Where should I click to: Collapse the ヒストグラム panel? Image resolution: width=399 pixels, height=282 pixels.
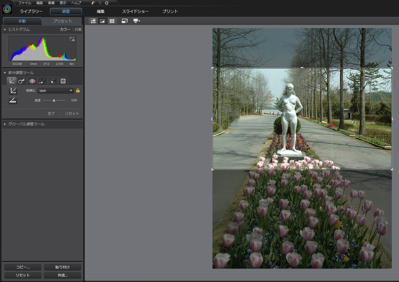click(5, 29)
